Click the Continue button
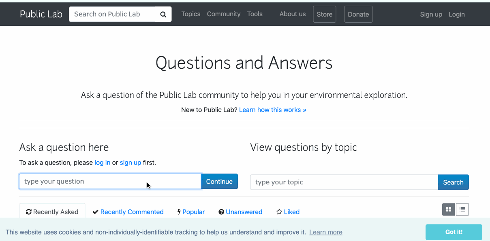 click(219, 181)
